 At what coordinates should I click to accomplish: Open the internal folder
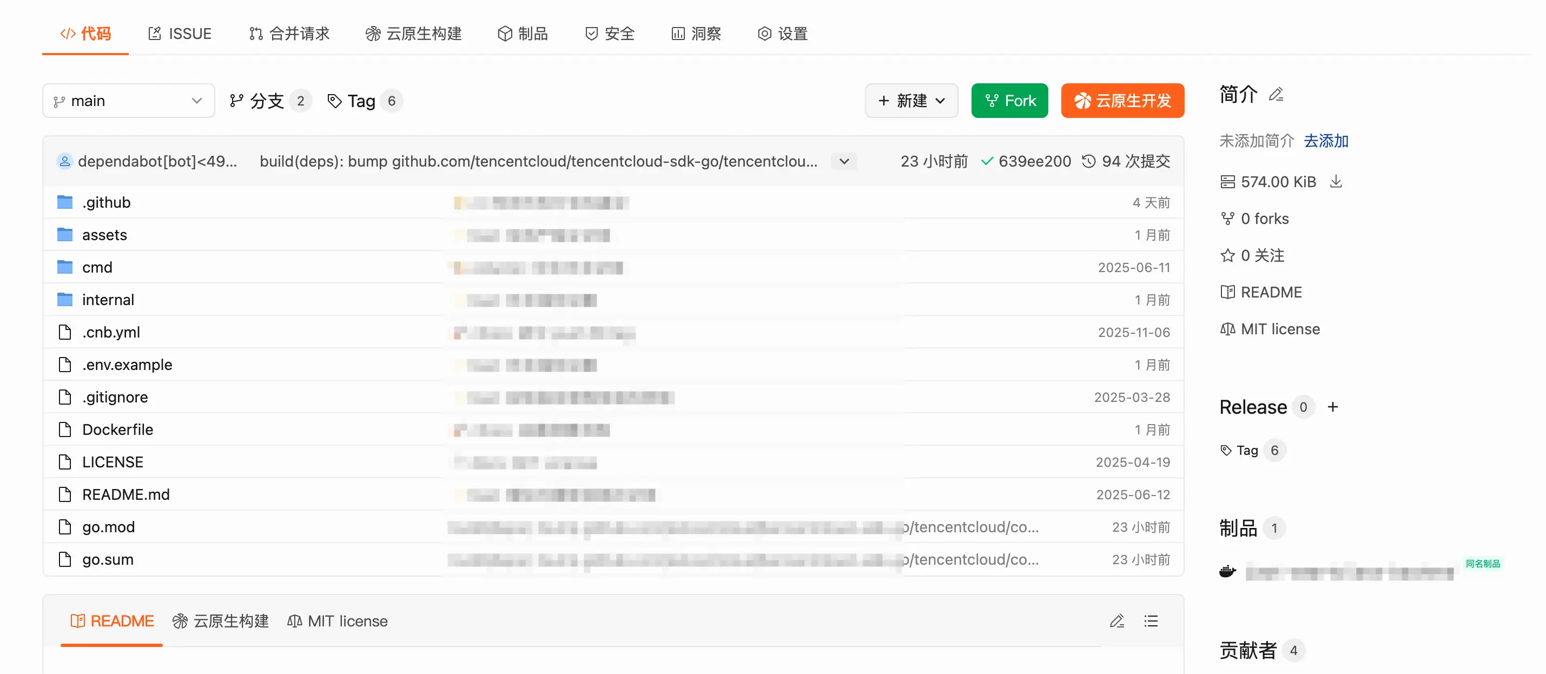click(108, 300)
